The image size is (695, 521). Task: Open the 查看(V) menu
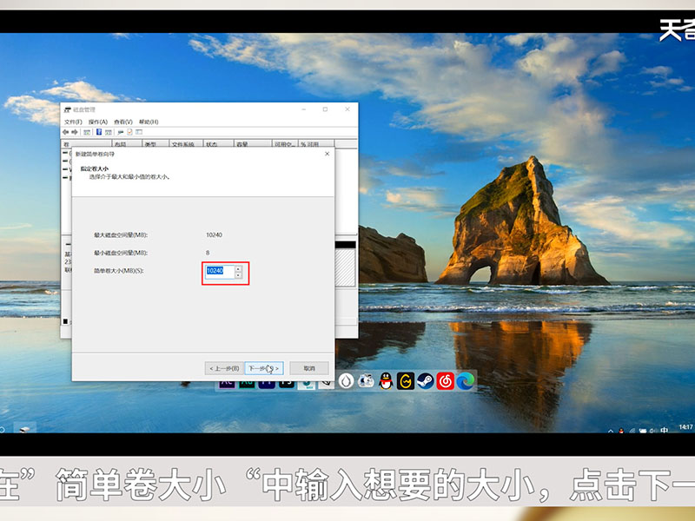pyautogui.click(x=123, y=122)
